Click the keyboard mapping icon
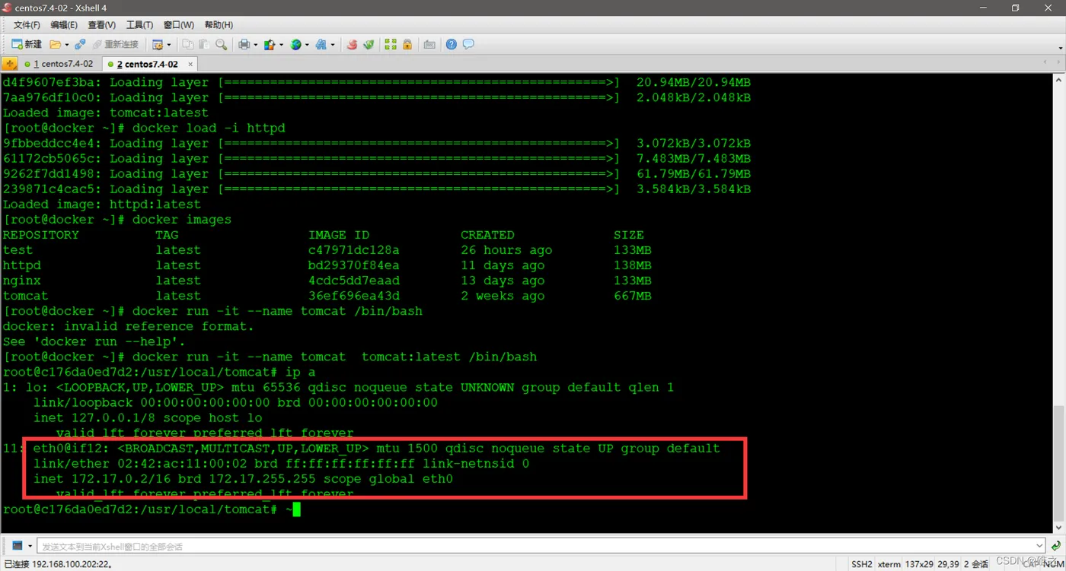Screen dimensions: 1066x571 (x=429, y=45)
